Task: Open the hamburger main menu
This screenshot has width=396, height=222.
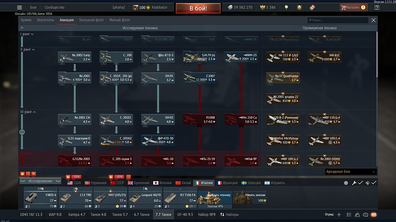Action: pyautogui.click(x=19, y=7)
